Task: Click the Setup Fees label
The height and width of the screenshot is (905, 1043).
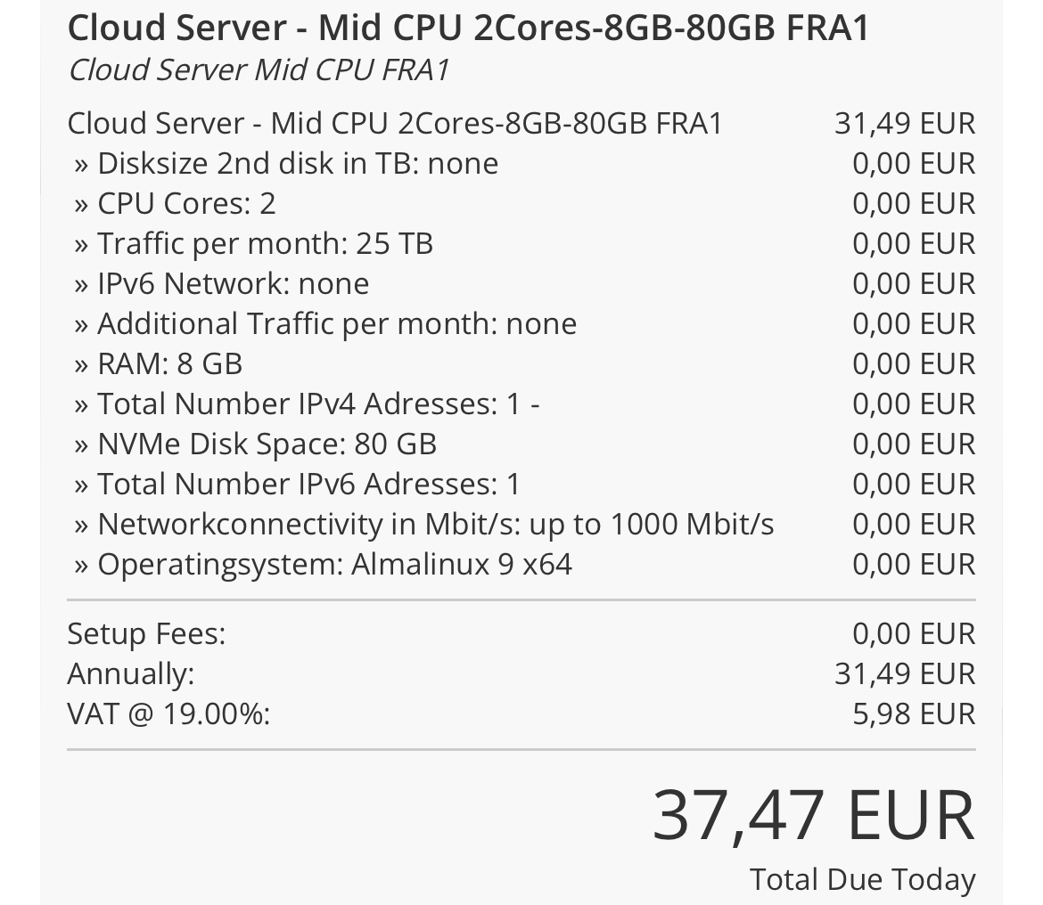Action: coord(146,634)
